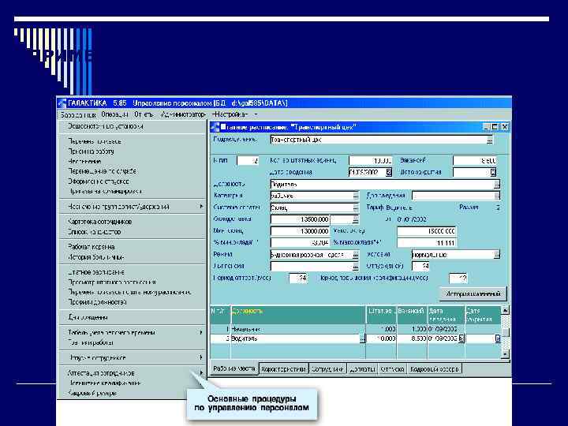Click the Подразделение field with Транспортный цех

point(382,140)
